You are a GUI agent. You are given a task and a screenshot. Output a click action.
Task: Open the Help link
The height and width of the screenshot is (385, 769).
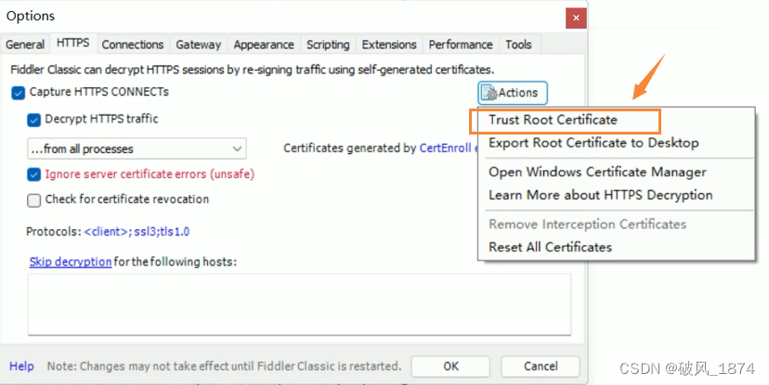(x=21, y=366)
